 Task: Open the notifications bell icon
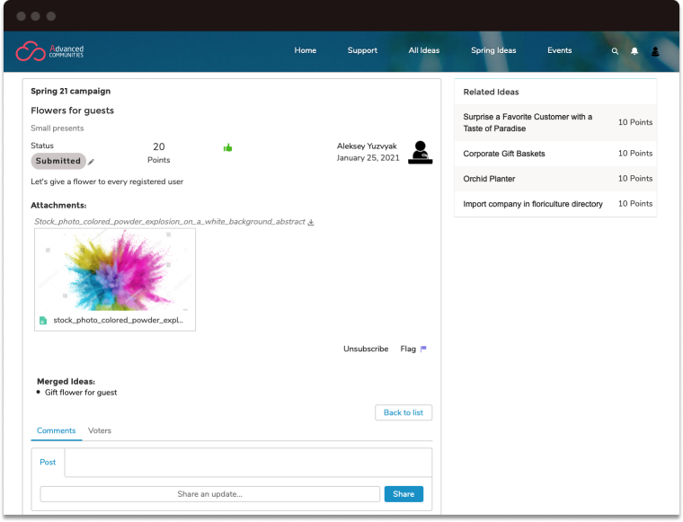click(634, 51)
